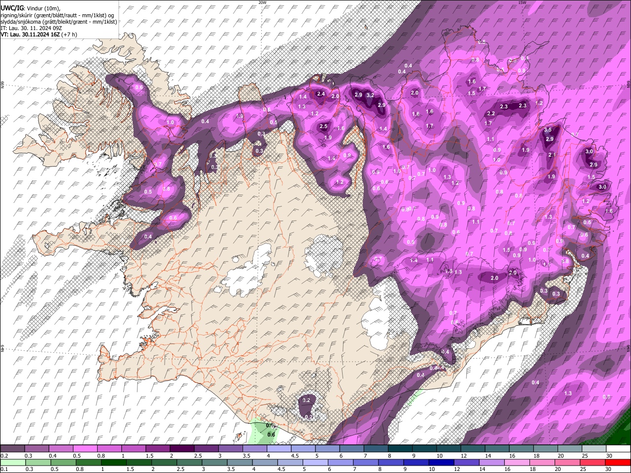Screen dimensions: 631x473
Task: Select the 3.5 snowfall value in the east
Action: [x=548, y=130]
